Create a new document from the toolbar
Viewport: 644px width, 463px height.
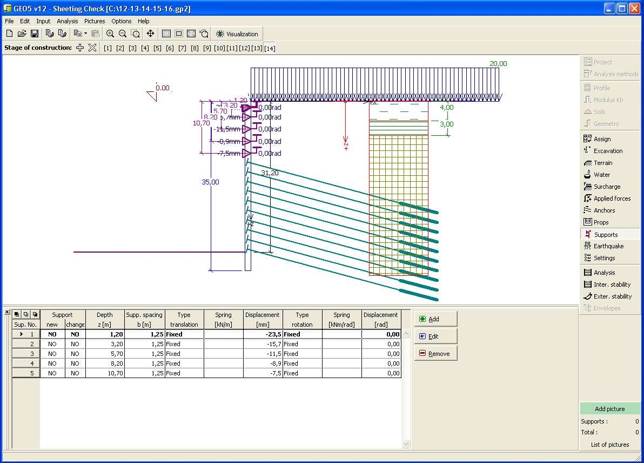[10, 34]
